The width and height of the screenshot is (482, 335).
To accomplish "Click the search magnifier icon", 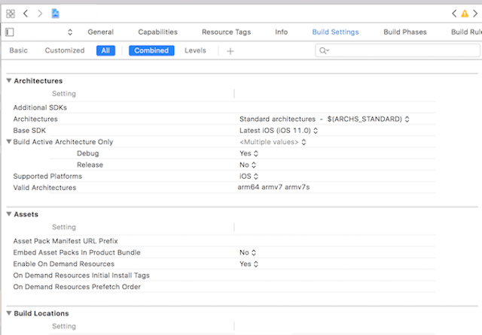I will 325,51.
